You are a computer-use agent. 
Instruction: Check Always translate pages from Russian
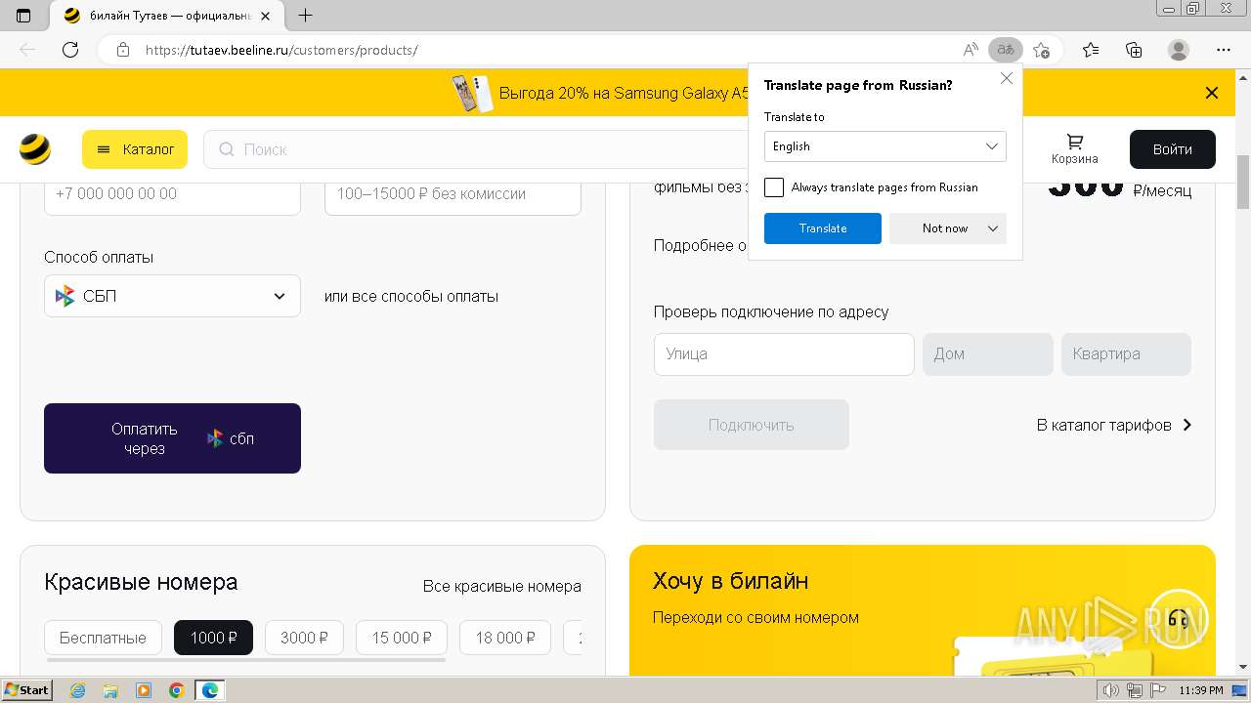pyautogui.click(x=774, y=187)
